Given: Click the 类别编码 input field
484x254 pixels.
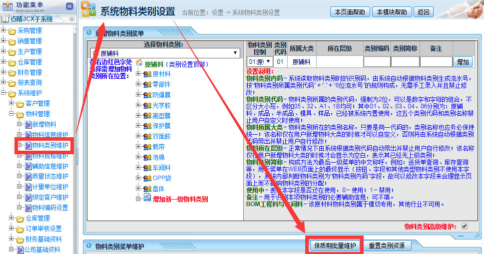Looking at the screenshot, I should coord(377,62).
